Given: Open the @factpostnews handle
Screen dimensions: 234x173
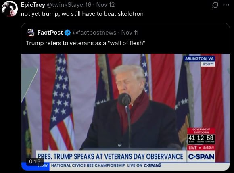Looking at the screenshot, I should click(x=95, y=33).
